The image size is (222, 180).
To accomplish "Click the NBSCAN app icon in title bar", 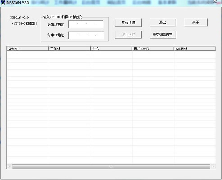I will tap(3, 3).
